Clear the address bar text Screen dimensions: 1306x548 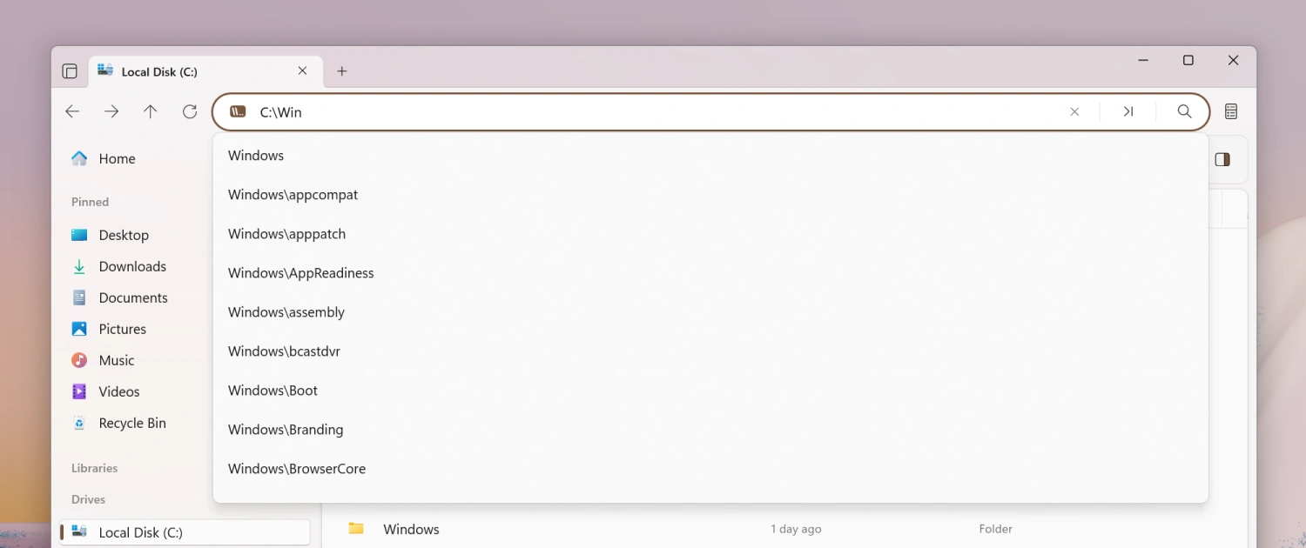pos(1074,111)
